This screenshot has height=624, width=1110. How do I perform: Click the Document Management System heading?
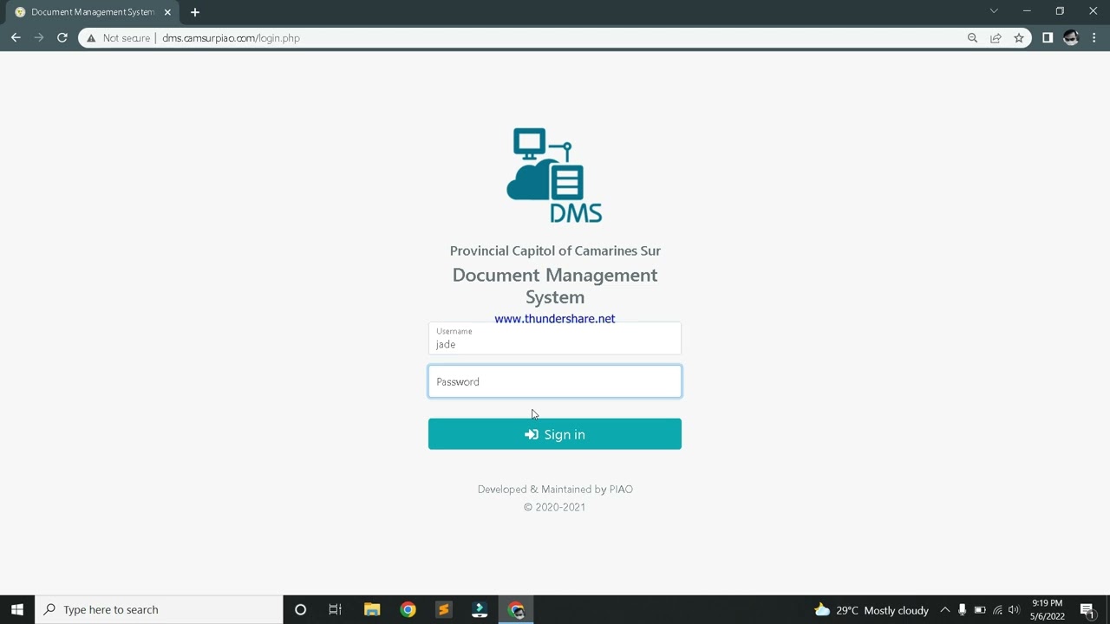click(555, 286)
